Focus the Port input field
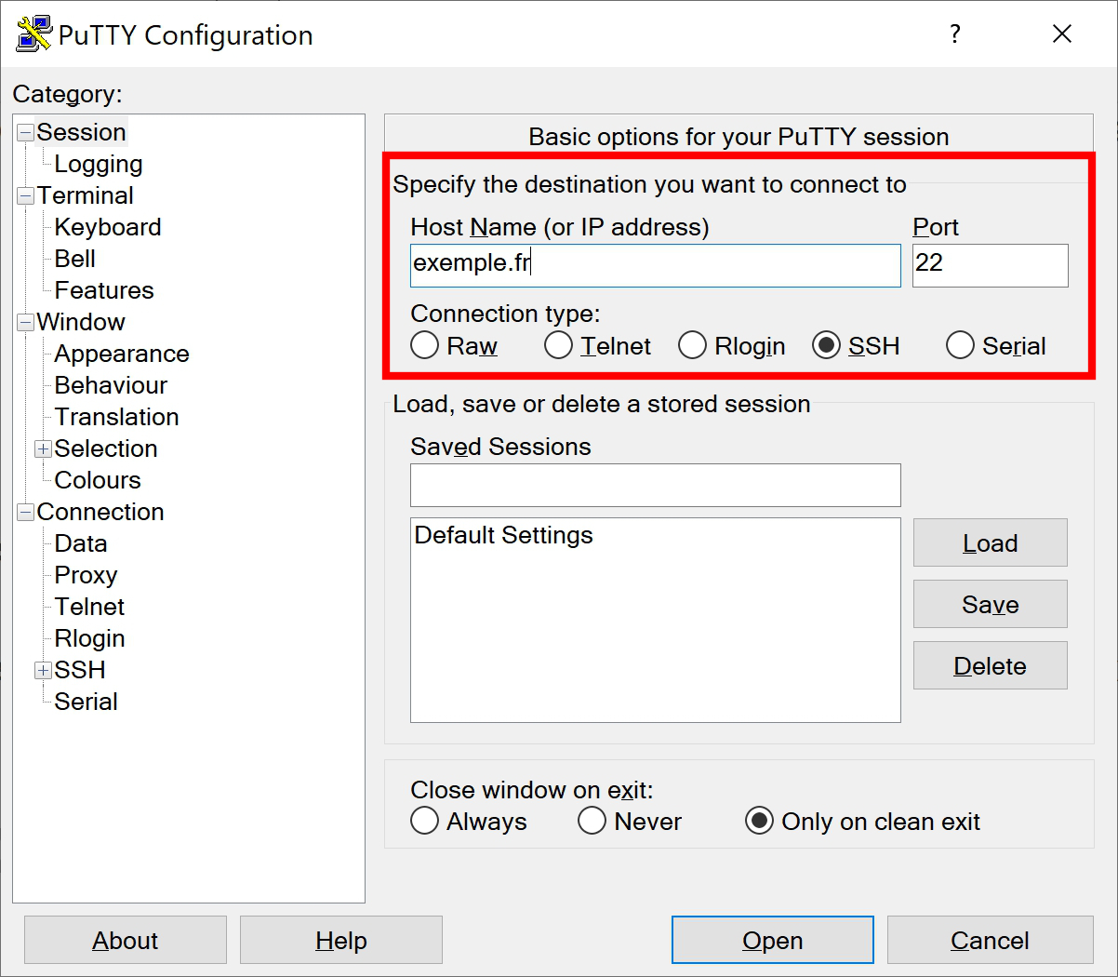 (991, 265)
